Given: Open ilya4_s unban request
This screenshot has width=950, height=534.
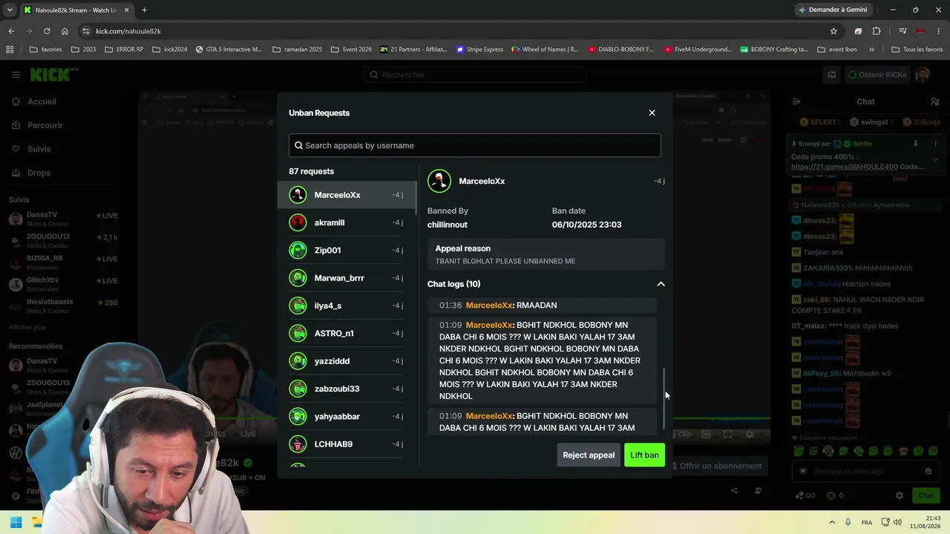Looking at the screenshot, I should point(347,306).
